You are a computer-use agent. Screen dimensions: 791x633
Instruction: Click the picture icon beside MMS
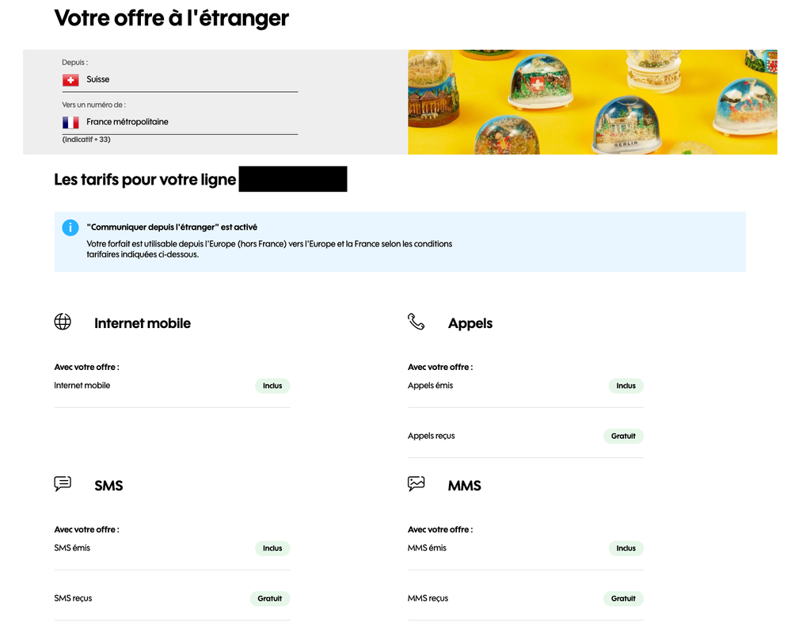click(x=416, y=484)
